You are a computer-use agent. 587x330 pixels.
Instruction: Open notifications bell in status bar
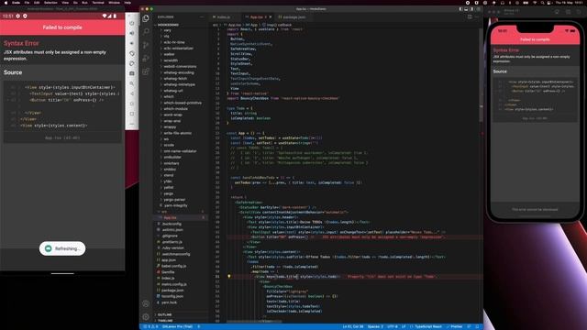pyautogui.click(x=477, y=326)
